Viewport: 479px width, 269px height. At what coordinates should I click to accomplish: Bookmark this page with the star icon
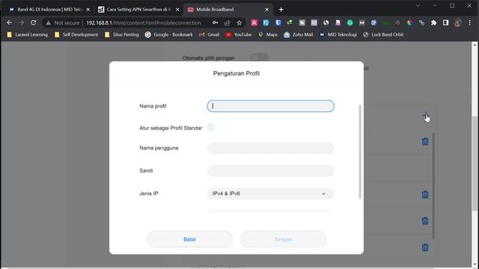tap(239, 23)
